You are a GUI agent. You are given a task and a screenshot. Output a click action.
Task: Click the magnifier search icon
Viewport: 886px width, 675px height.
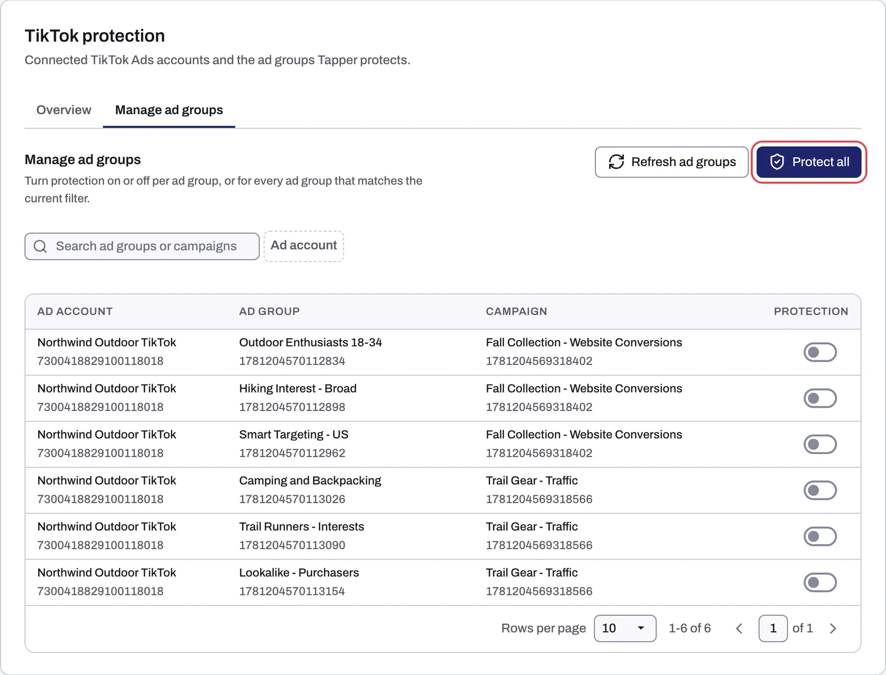[40, 246]
